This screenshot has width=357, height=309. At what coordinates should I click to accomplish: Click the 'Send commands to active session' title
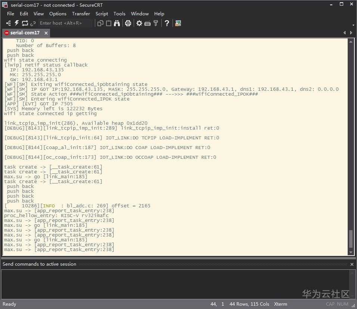(39, 264)
